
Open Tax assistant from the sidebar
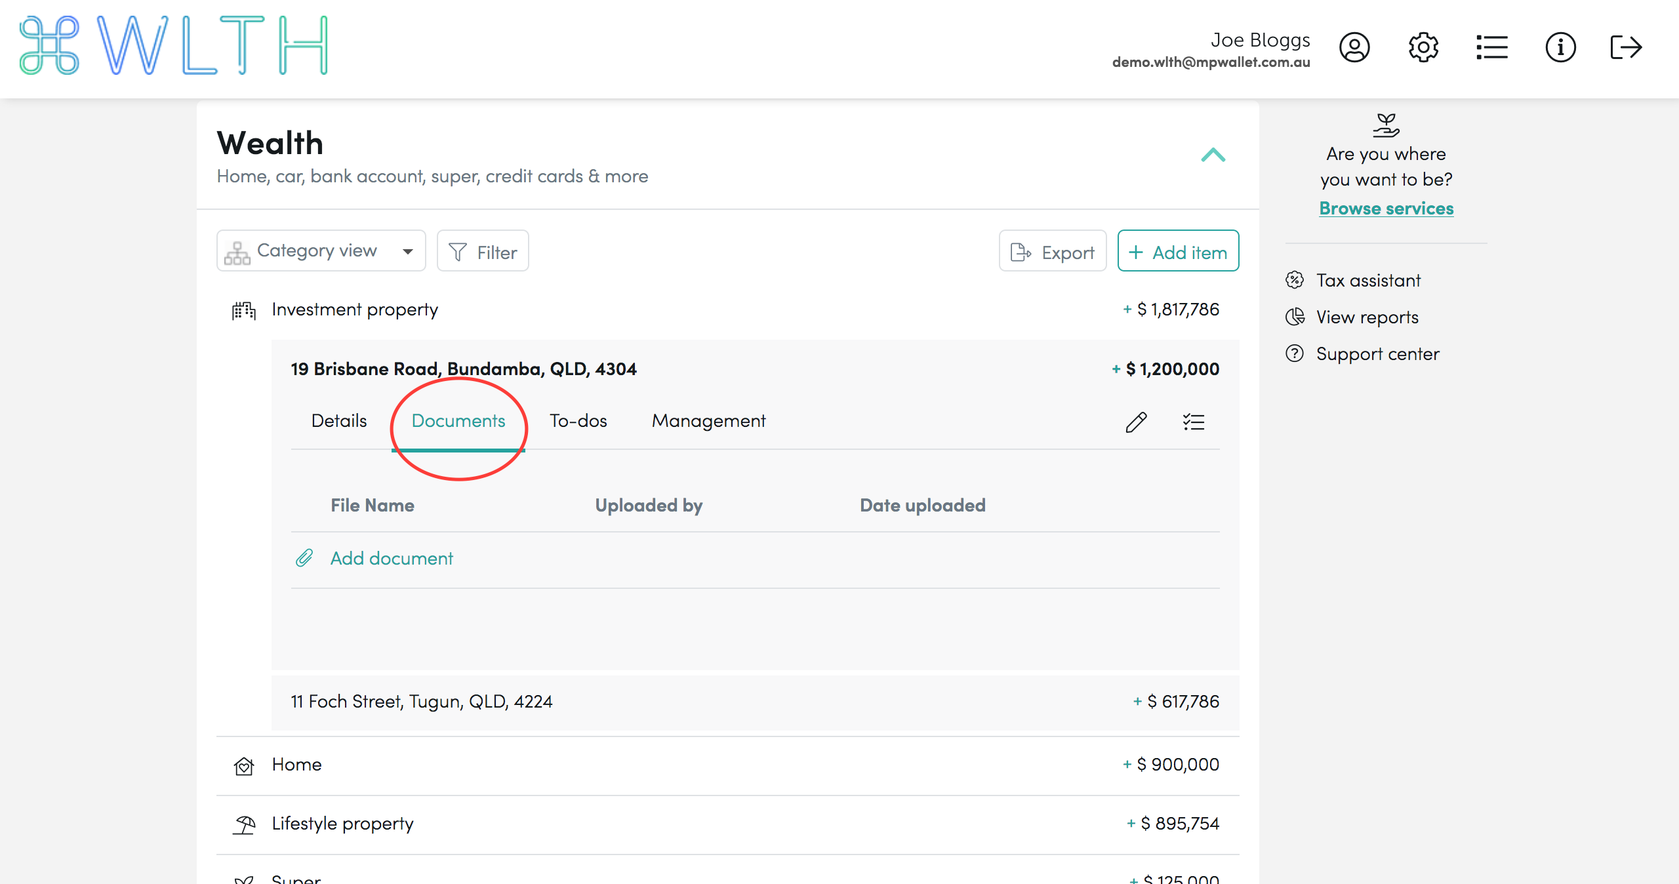click(1369, 281)
